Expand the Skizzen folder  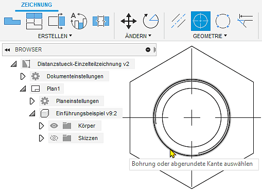coord(41,138)
